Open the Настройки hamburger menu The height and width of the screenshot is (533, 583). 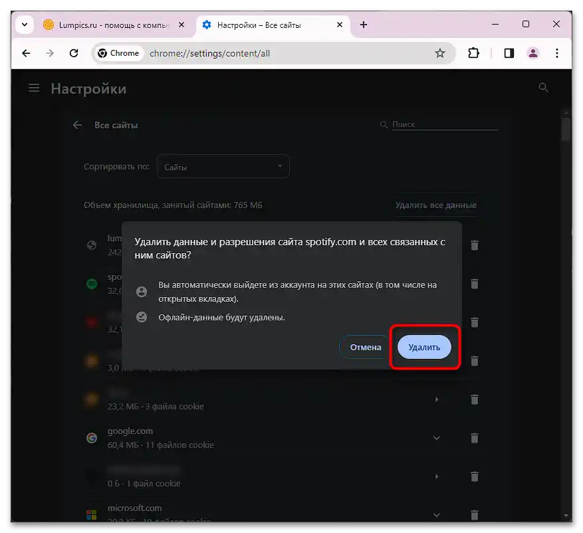(x=34, y=87)
